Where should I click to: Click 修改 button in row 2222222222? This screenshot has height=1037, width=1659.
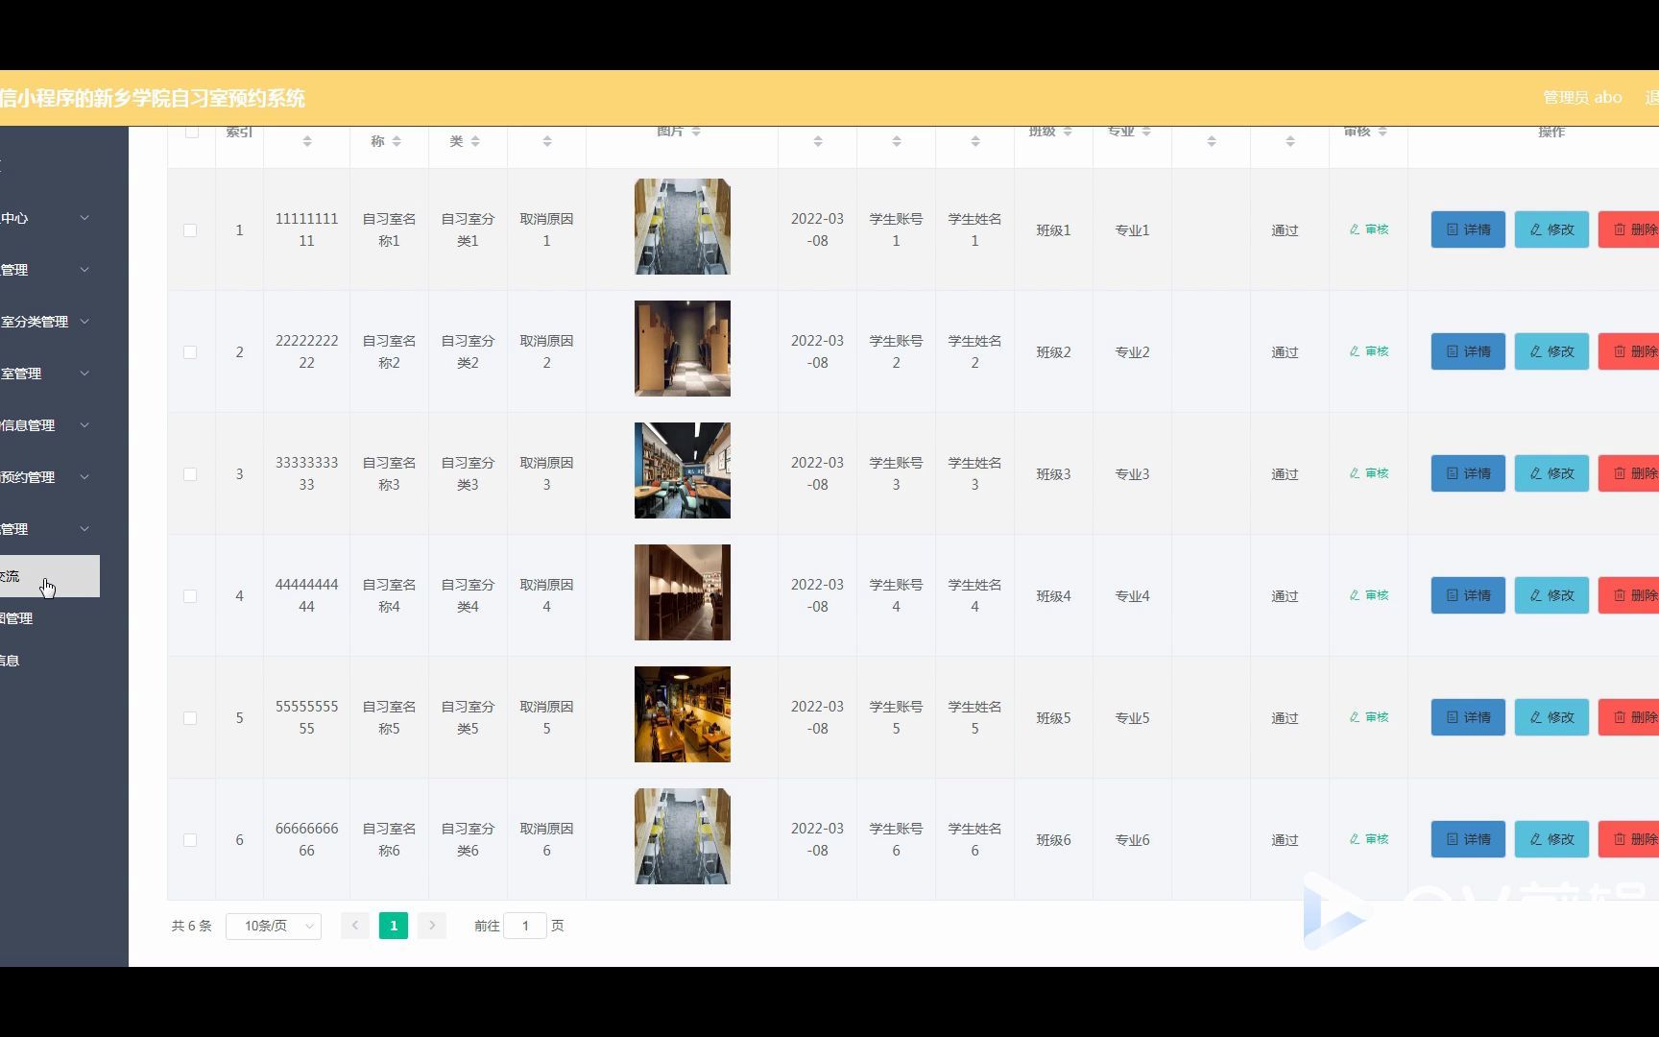tap(1551, 351)
